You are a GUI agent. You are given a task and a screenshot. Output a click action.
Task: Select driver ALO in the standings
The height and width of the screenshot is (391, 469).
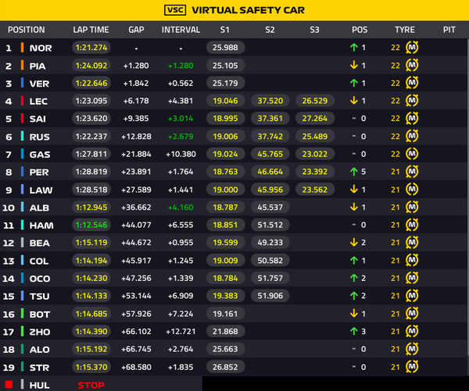(39, 350)
